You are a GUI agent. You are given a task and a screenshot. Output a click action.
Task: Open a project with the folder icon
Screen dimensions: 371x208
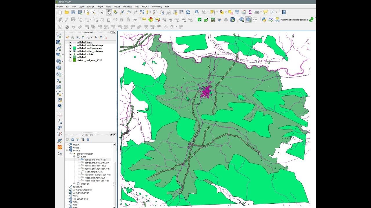[67, 12]
